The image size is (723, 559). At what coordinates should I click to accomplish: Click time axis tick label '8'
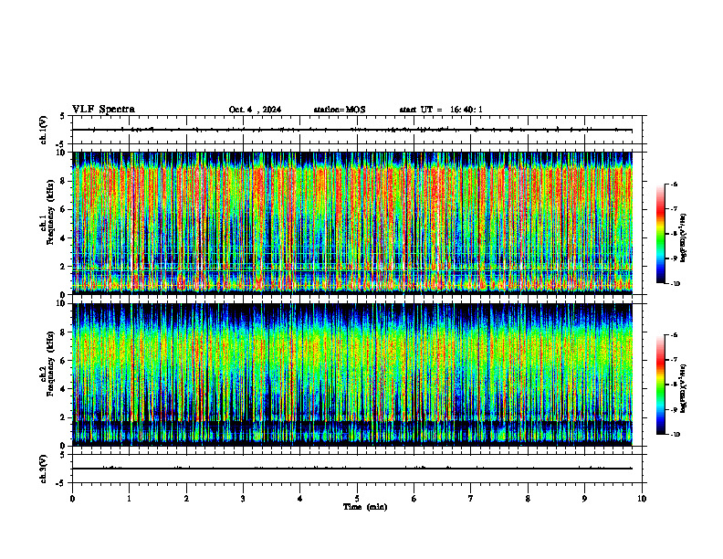point(528,499)
